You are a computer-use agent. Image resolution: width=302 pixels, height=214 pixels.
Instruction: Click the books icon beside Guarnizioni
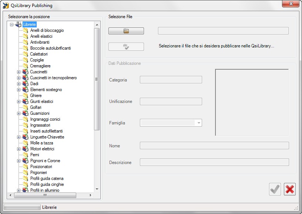coord(26,113)
